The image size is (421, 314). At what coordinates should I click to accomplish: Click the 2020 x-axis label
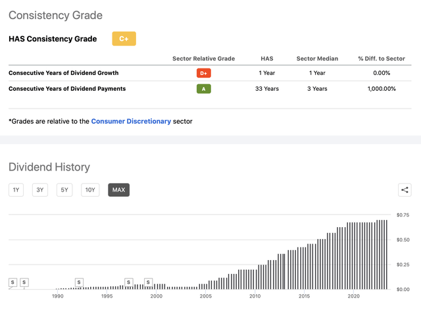pyautogui.click(x=354, y=296)
